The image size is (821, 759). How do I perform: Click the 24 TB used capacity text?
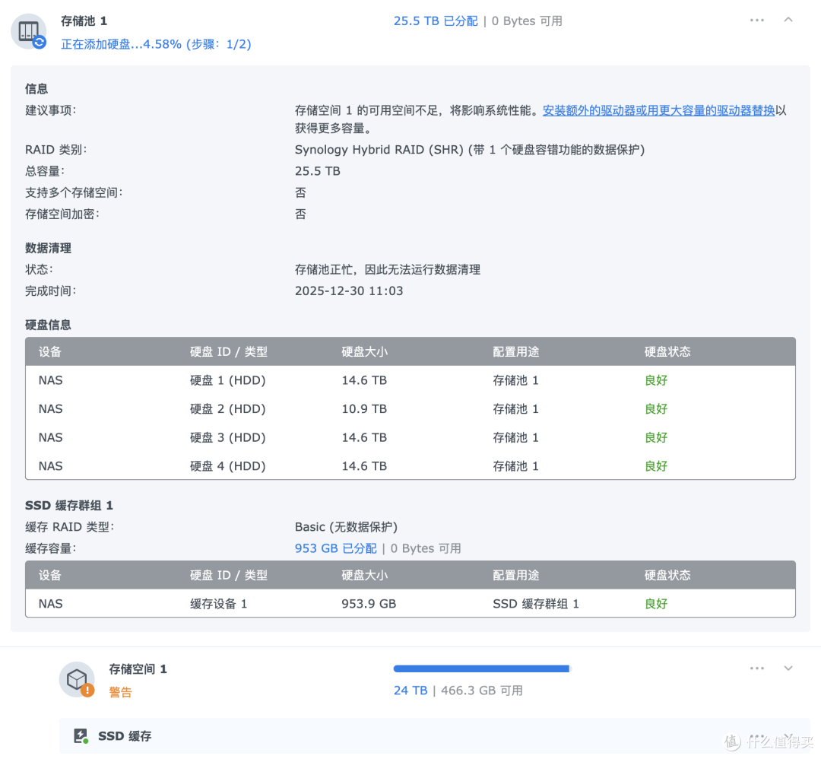pyautogui.click(x=410, y=691)
